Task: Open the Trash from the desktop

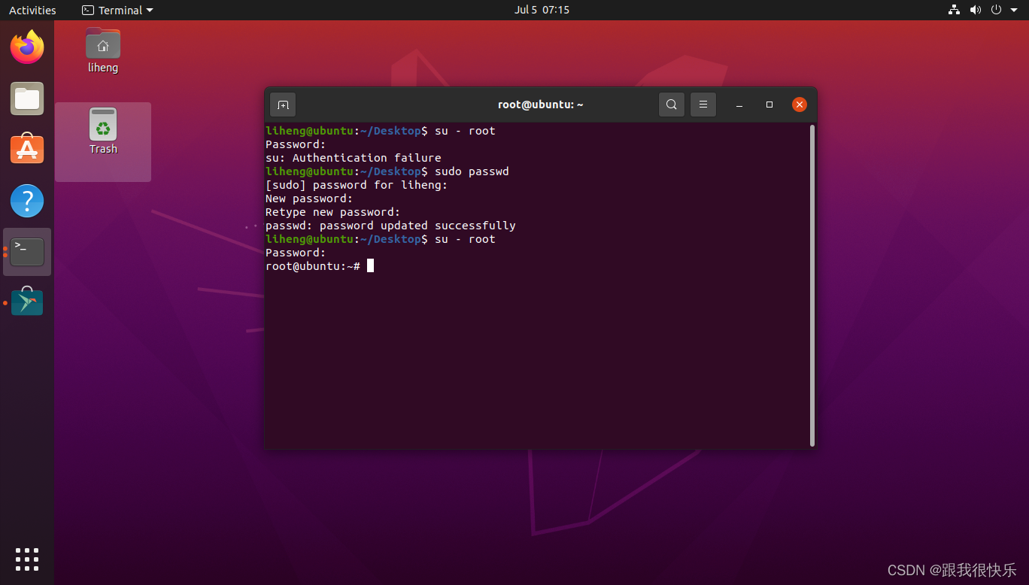Action: pos(103,132)
